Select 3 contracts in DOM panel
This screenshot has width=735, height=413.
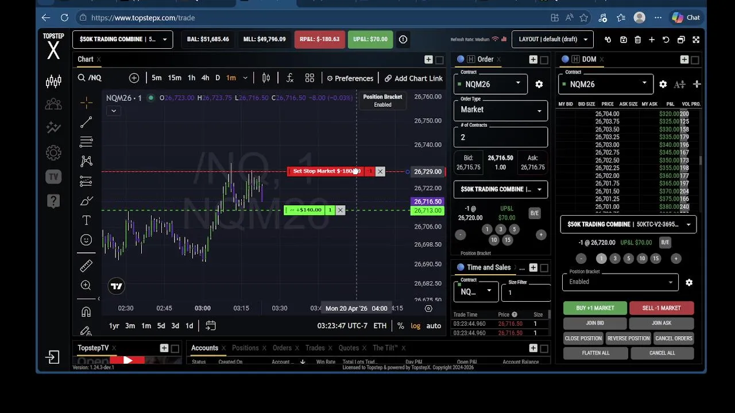(615, 259)
